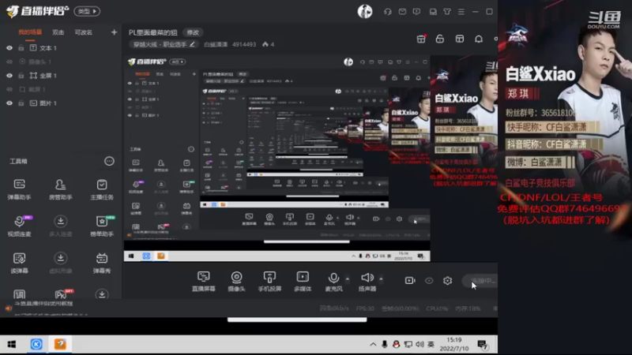This screenshot has height=355, width=632.
Task: Toggle the lock on 全屏 1 layer
Action: [21, 76]
